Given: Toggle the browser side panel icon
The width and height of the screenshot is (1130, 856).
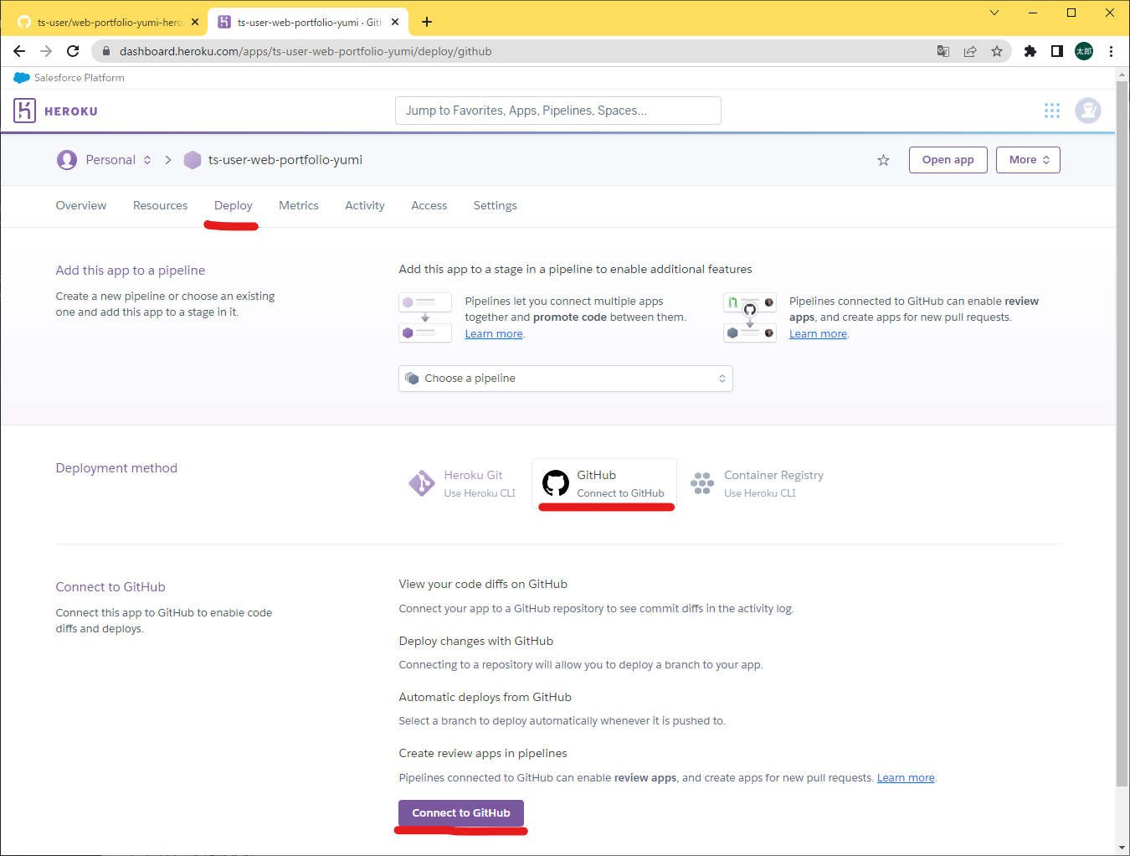Looking at the screenshot, I should [1057, 51].
